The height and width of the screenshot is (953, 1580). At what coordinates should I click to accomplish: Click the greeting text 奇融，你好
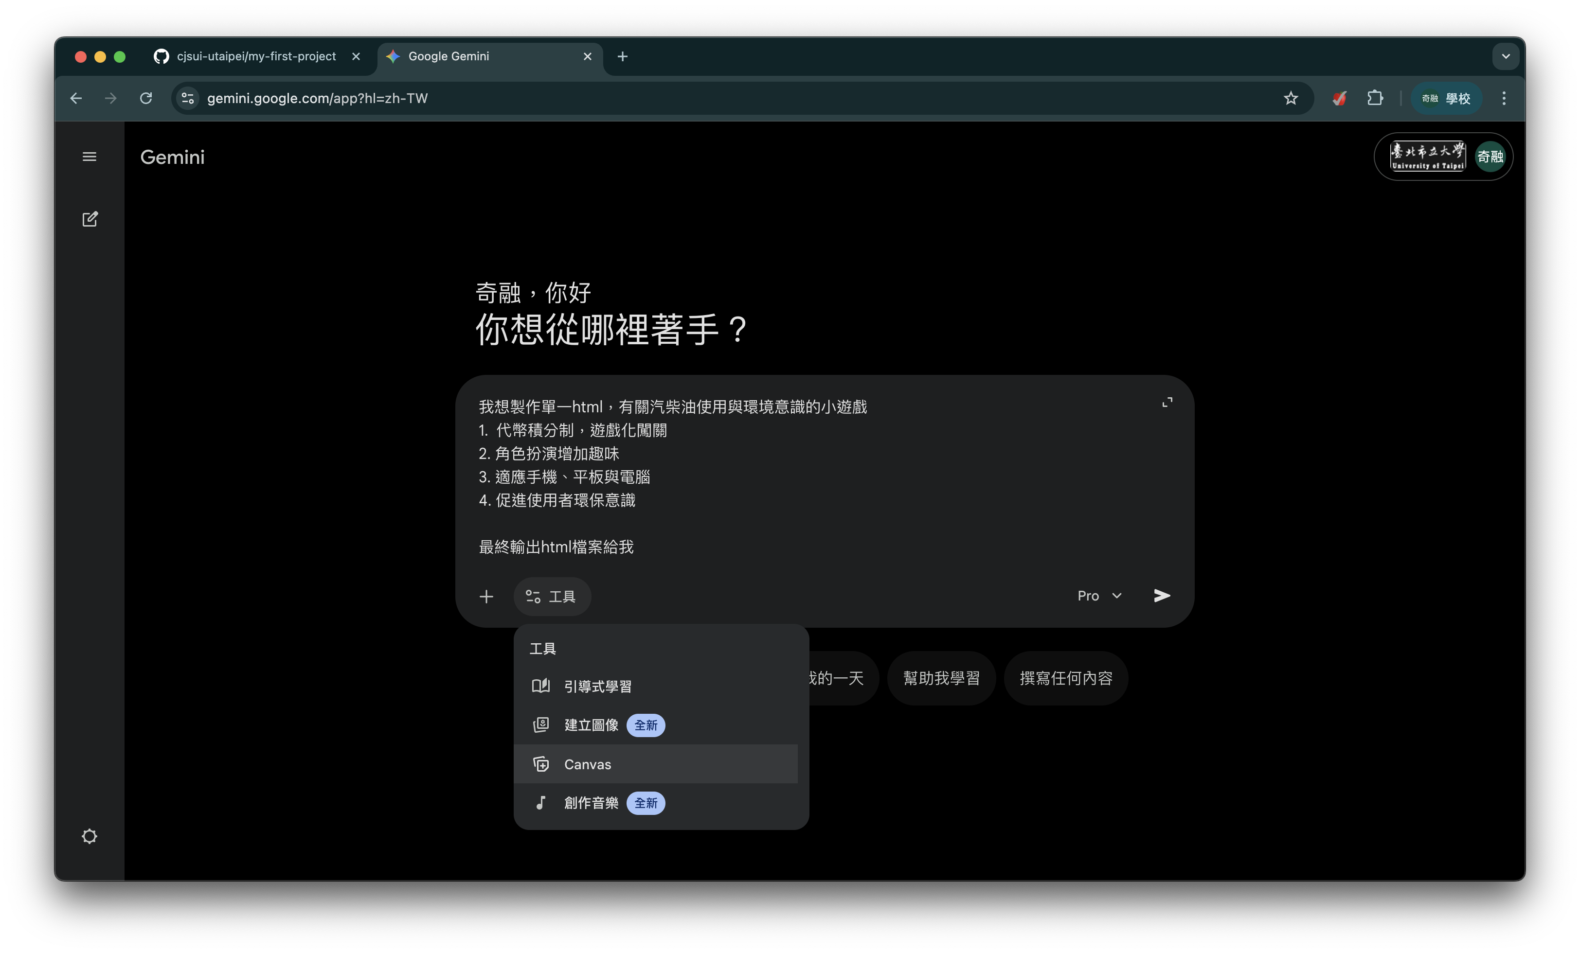533,292
